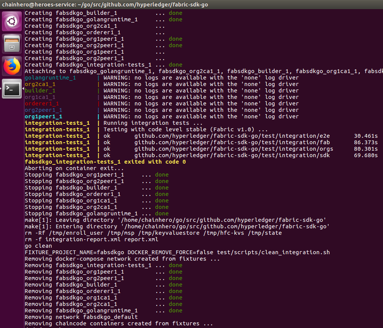
Task: Click 'Running integration tests ...' line
Action: click(x=153, y=123)
